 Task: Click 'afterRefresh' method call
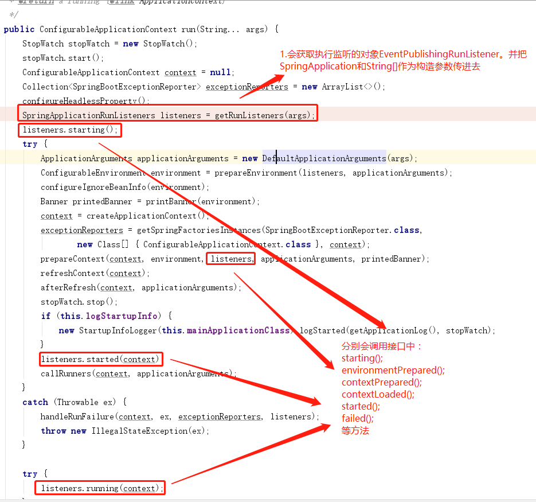[68, 288]
